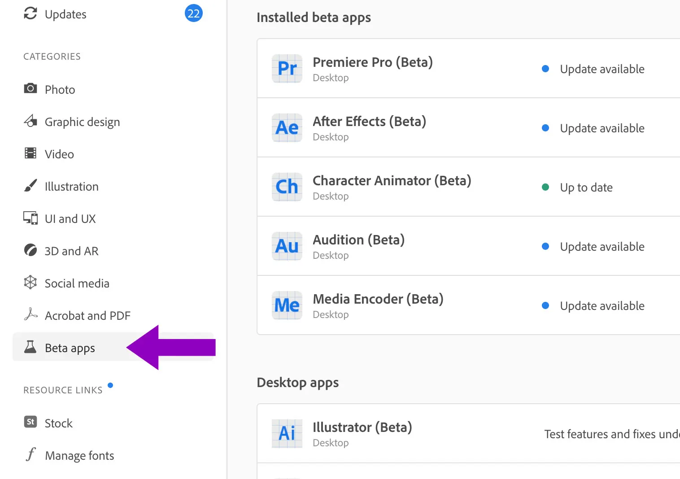This screenshot has width=680, height=479.
Task: Select the Illustrator (Beta) app icon
Action: pyautogui.click(x=287, y=434)
